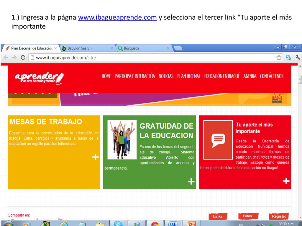Open the NOTICIAS menu item
Image resolution: width=302 pixels, height=226 pixels.
coord(166,76)
